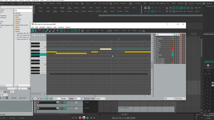Screen dimensions: 214x120
Task: Go to project start on main transport
Action: coord(73,118)
